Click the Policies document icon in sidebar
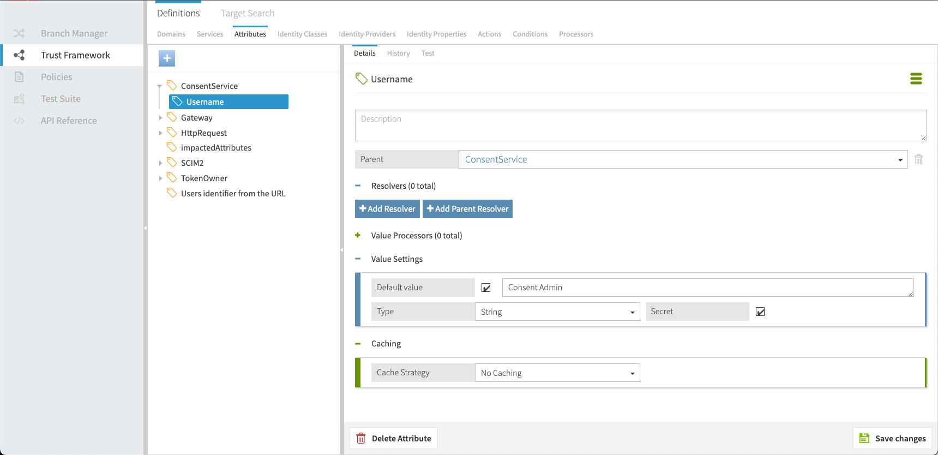The height and width of the screenshot is (455, 938). pos(19,77)
